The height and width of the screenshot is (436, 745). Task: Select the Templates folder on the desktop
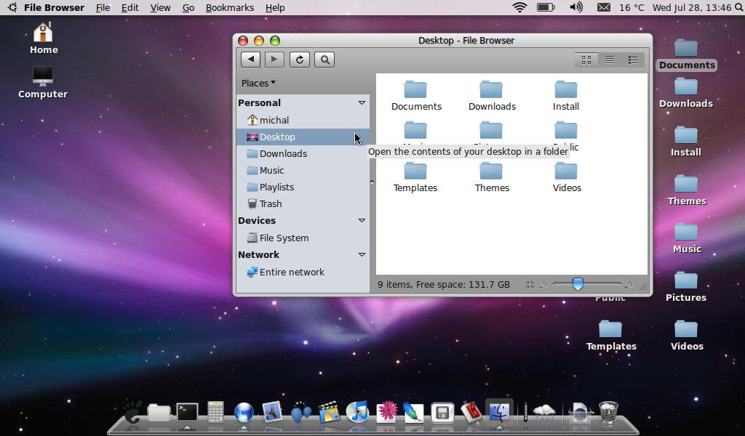pyautogui.click(x=611, y=336)
